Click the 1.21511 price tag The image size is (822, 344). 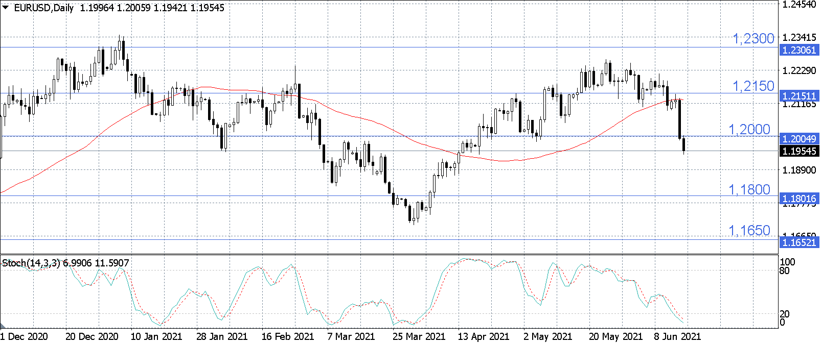pos(800,96)
